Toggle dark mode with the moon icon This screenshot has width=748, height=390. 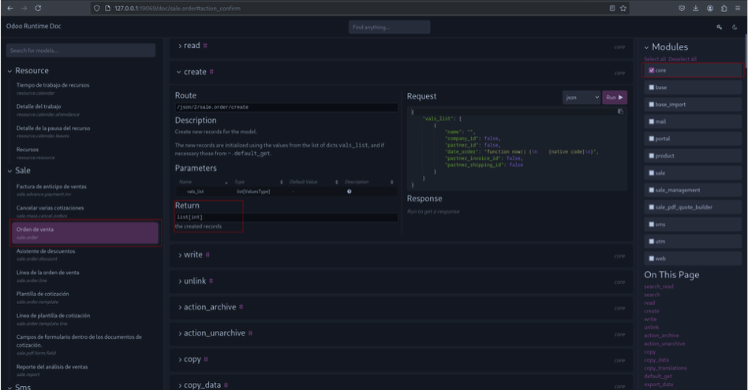(734, 27)
